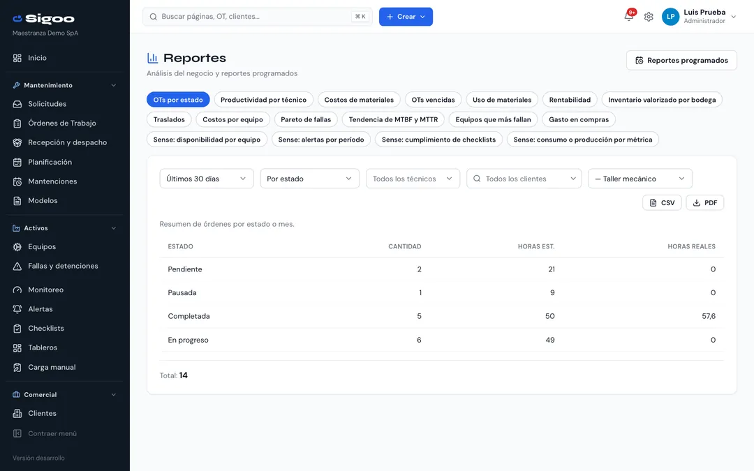This screenshot has width=754, height=471.
Task: Focus the Buscar páginas search field
Action: 257,17
